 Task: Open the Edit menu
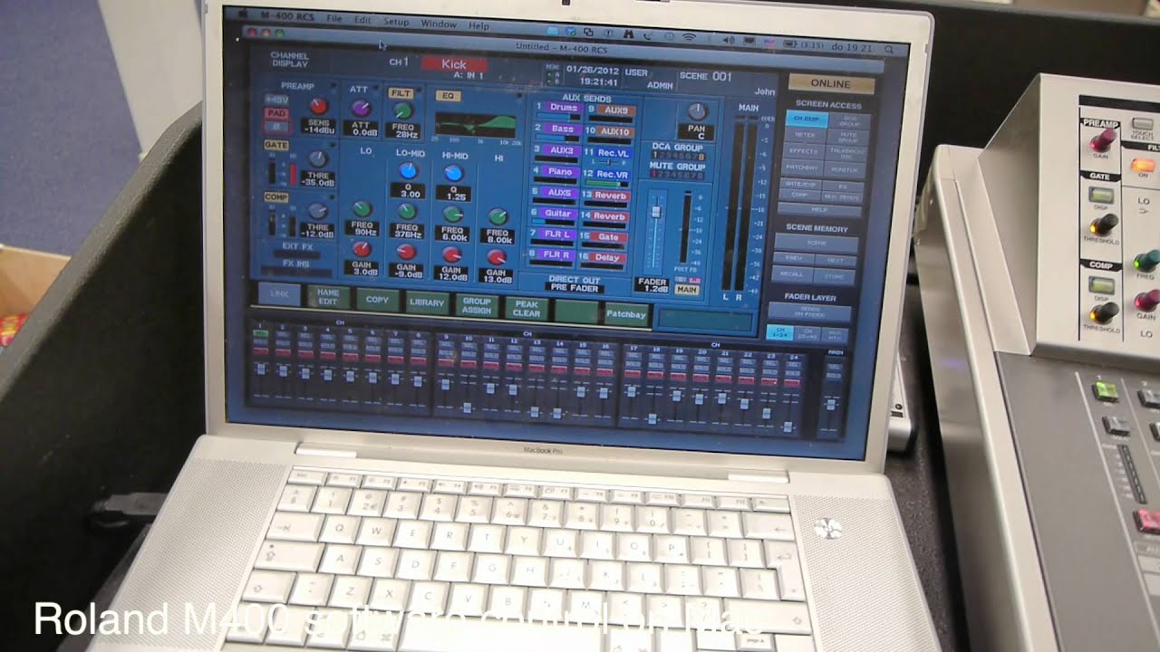[x=363, y=20]
